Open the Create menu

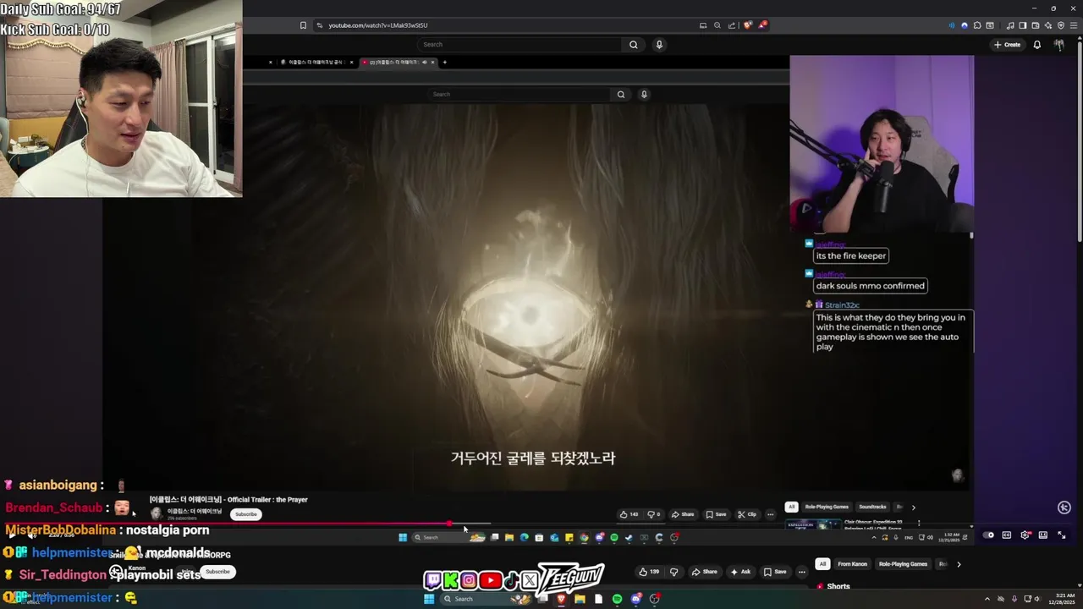click(x=1007, y=45)
